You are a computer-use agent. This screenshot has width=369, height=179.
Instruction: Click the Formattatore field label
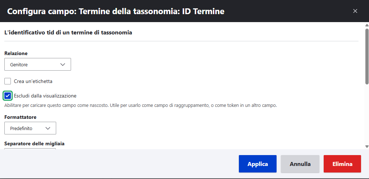point(20,117)
